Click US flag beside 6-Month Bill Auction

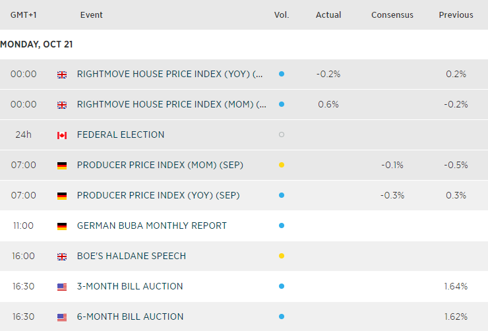click(62, 317)
